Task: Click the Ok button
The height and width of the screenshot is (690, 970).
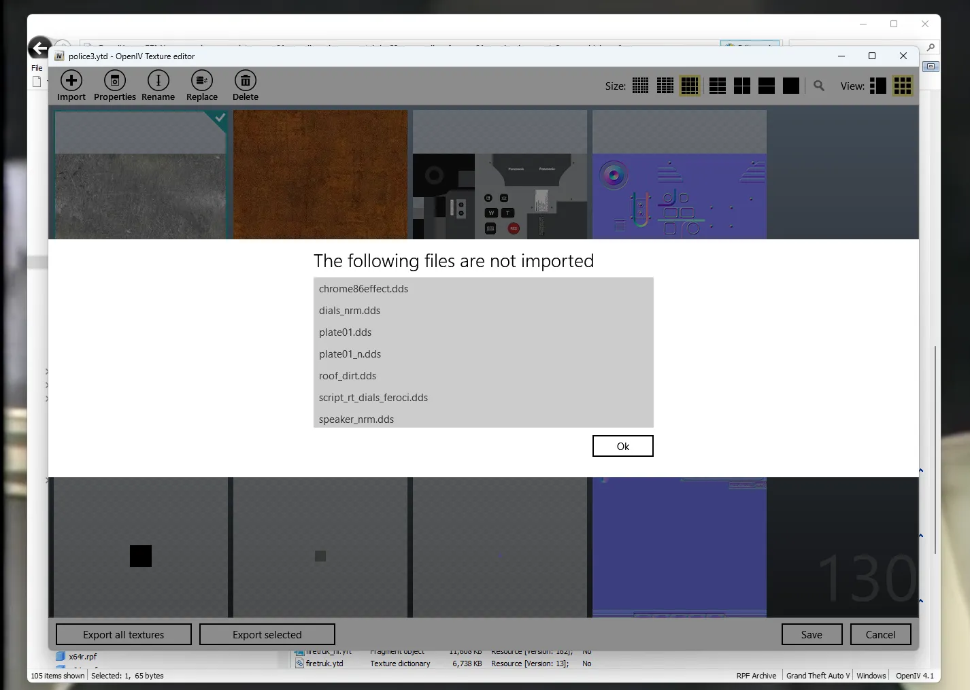Action: tap(622, 446)
